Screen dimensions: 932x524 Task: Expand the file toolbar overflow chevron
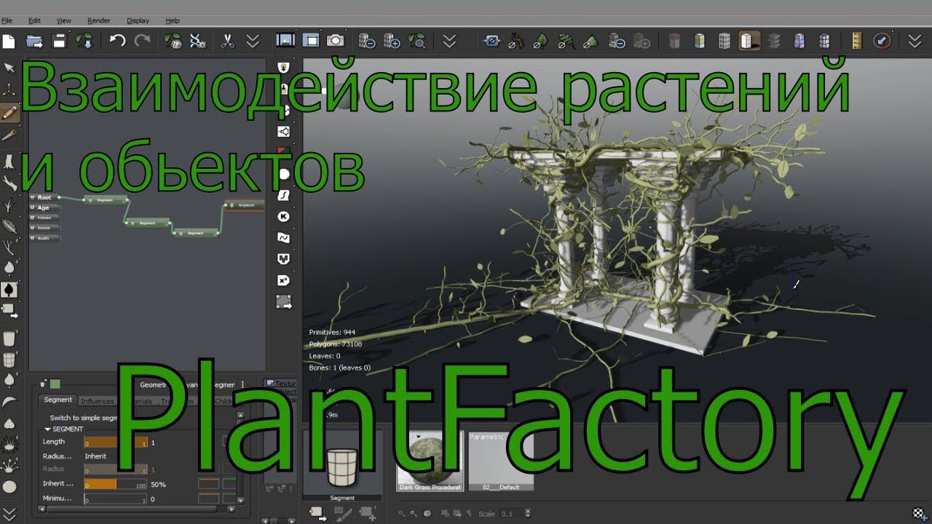[x=253, y=41]
